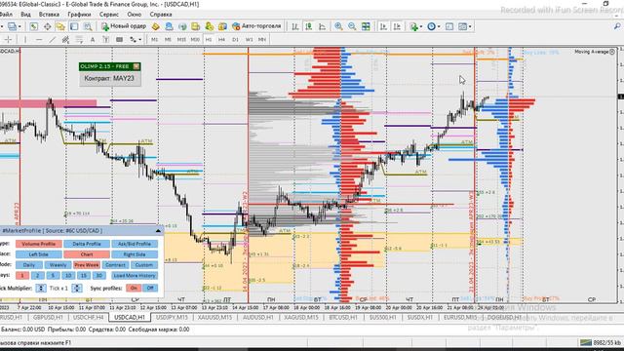Click the candlestick chart type icon
This screenshot has height=351, width=624.
coord(309,26)
